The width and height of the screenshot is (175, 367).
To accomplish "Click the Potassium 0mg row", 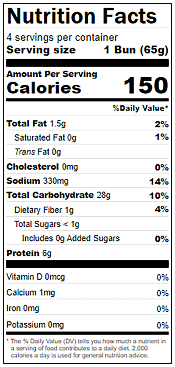I will click(x=87, y=325).
